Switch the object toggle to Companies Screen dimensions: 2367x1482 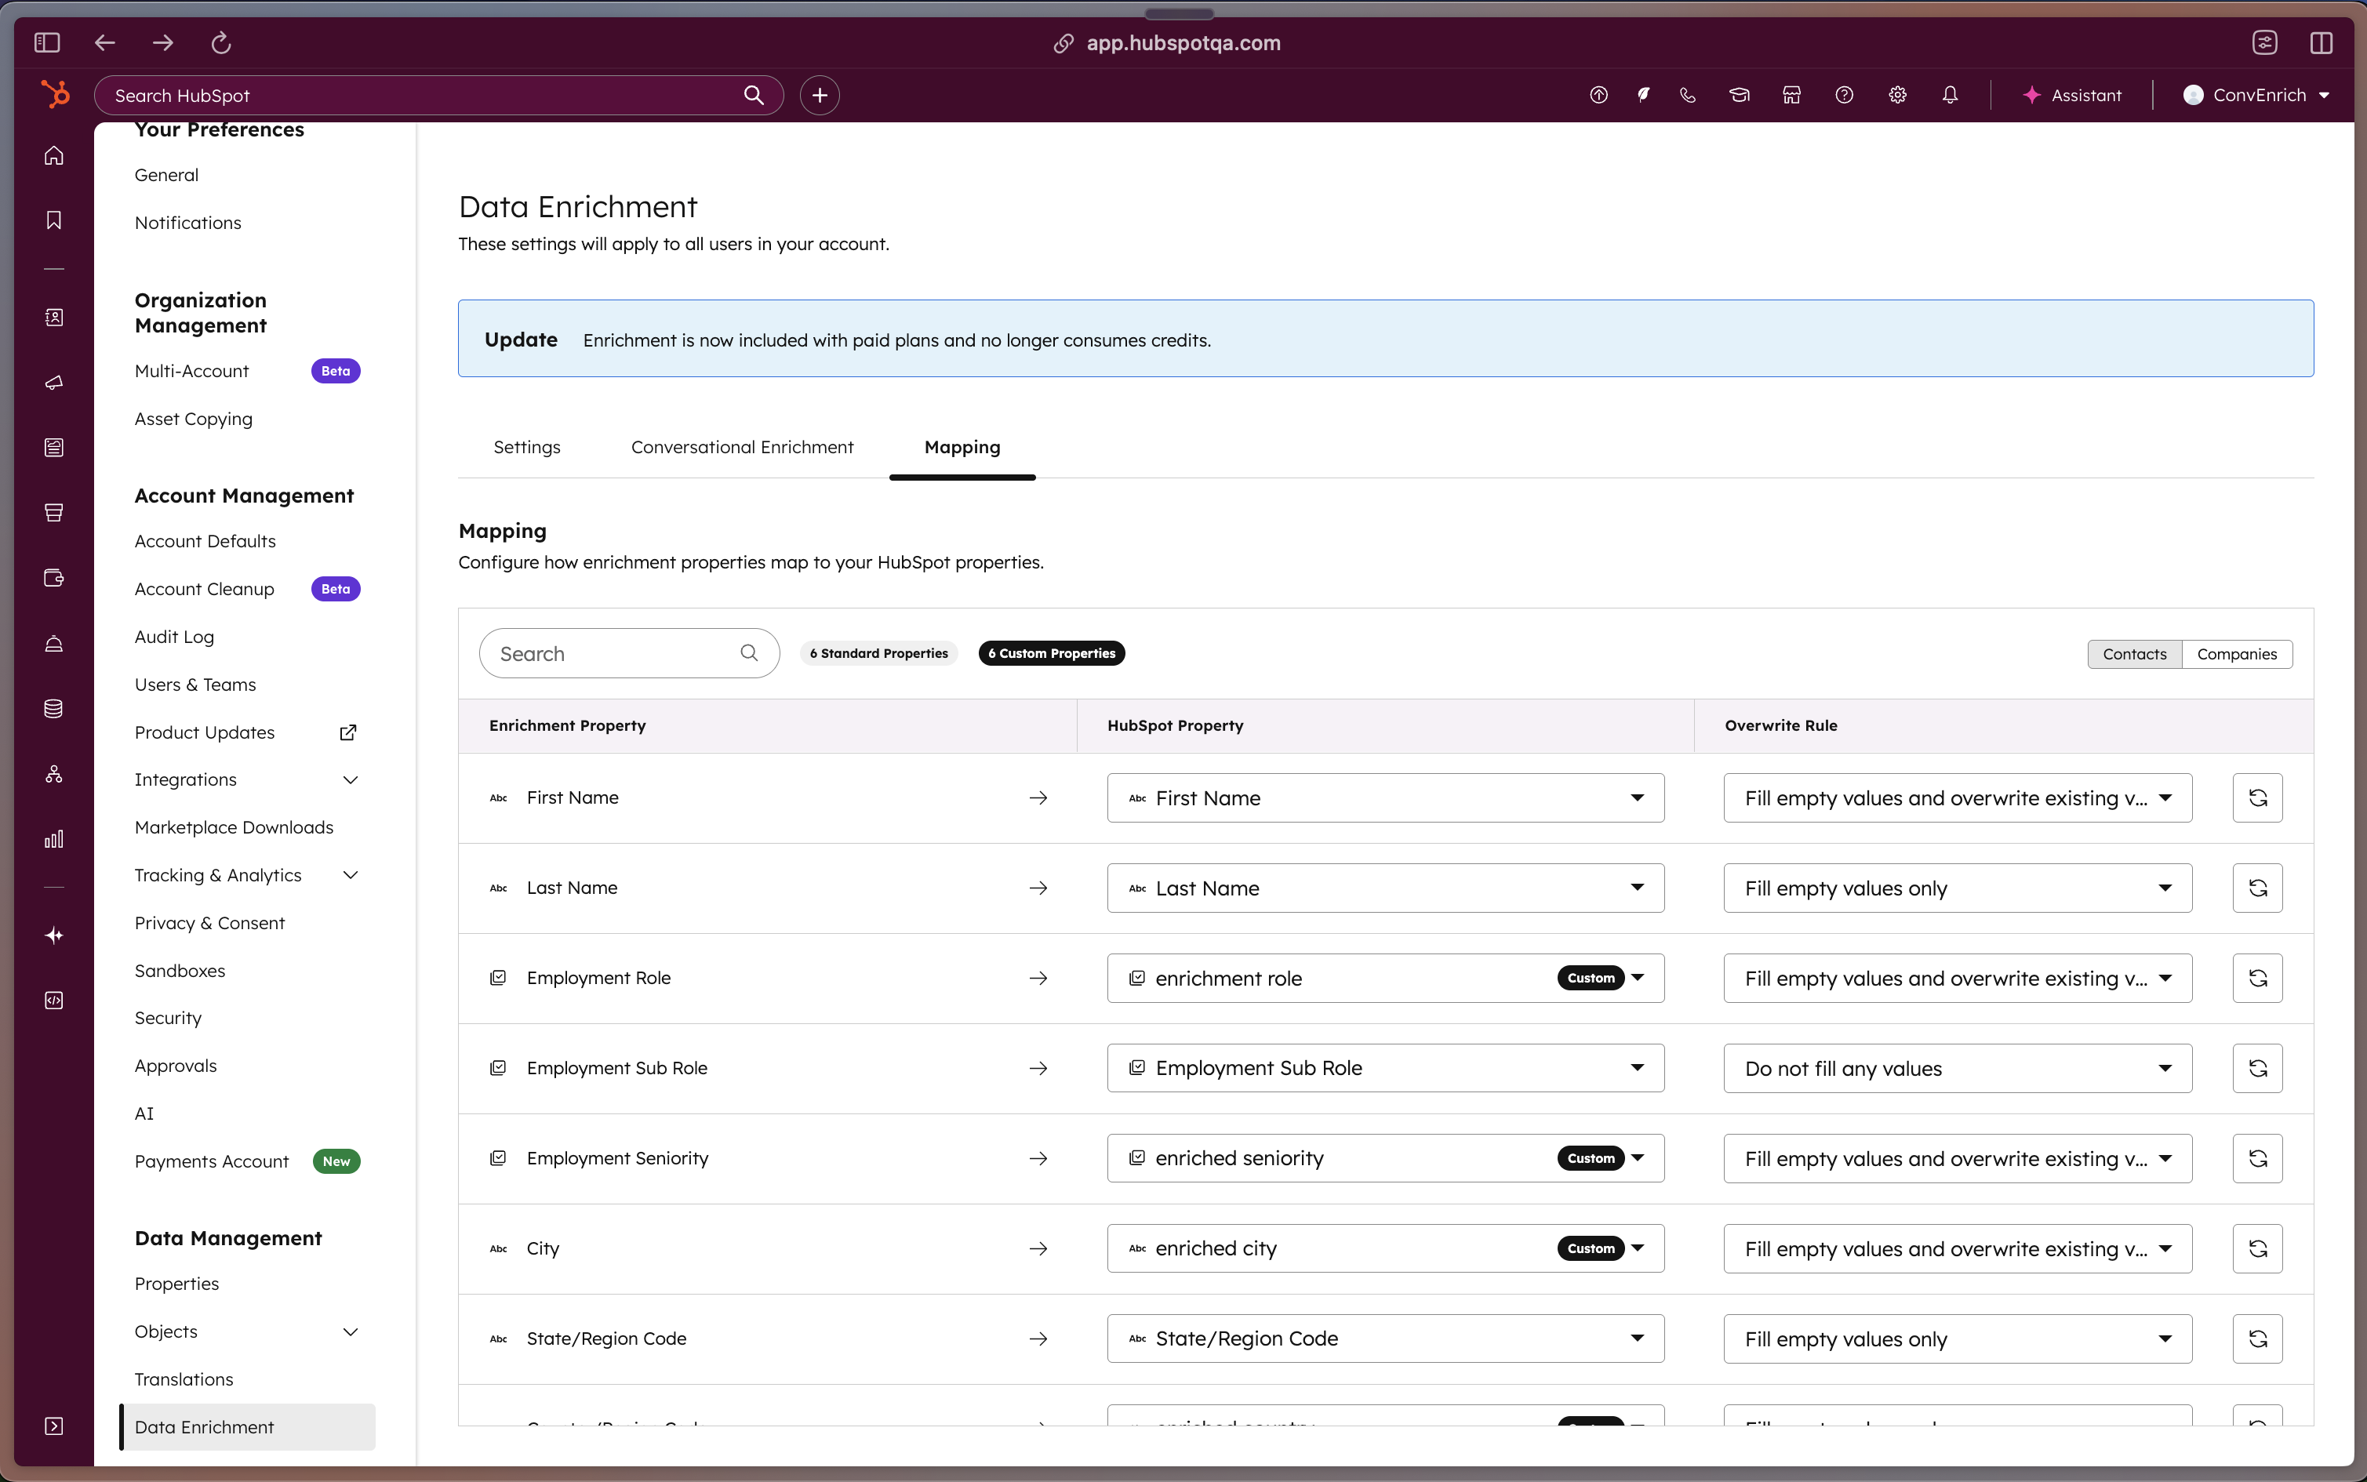pyautogui.click(x=2236, y=654)
